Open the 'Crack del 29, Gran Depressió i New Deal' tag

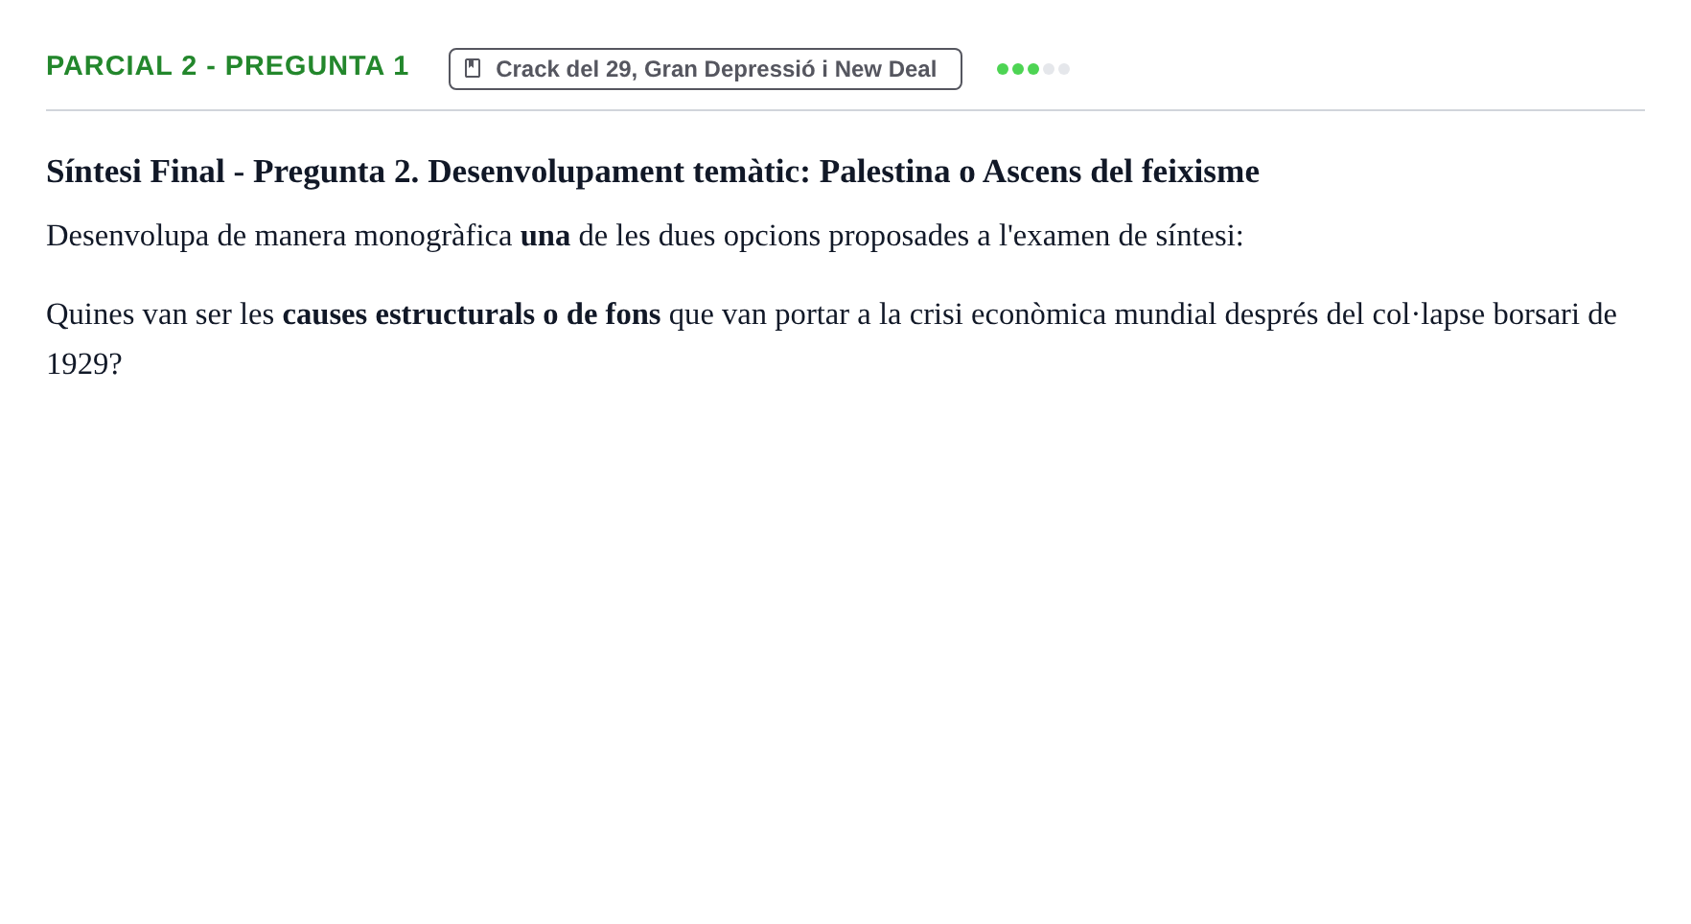[x=706, y=69]
